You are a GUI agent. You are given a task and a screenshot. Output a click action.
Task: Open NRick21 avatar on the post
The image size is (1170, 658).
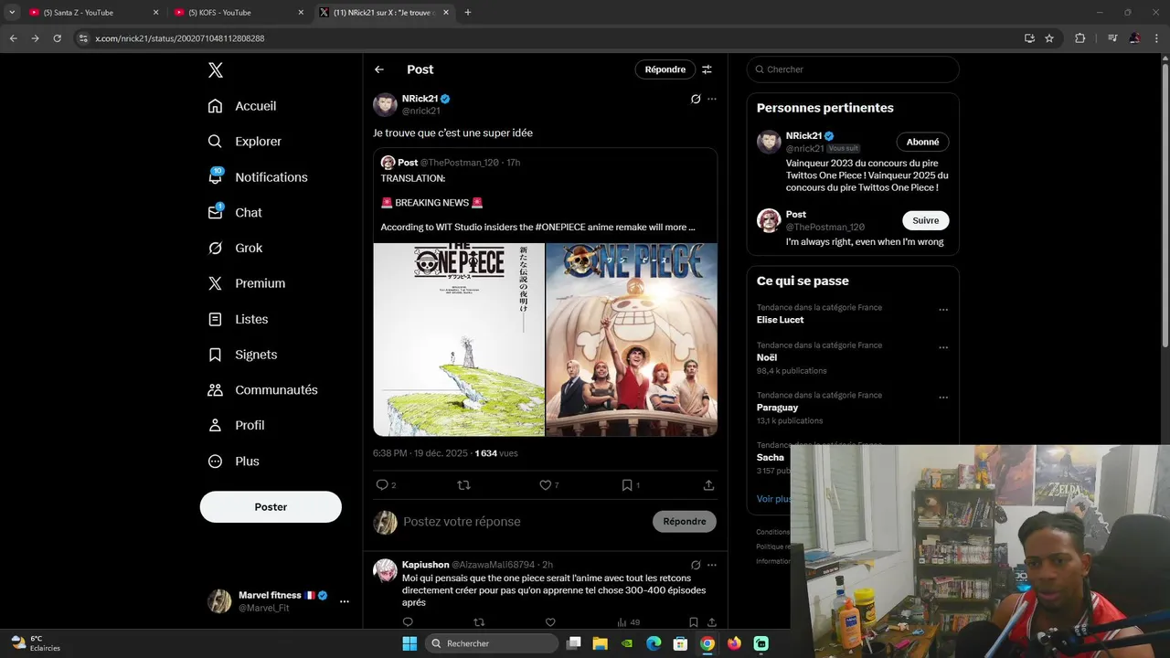click(x=385, y=104)
